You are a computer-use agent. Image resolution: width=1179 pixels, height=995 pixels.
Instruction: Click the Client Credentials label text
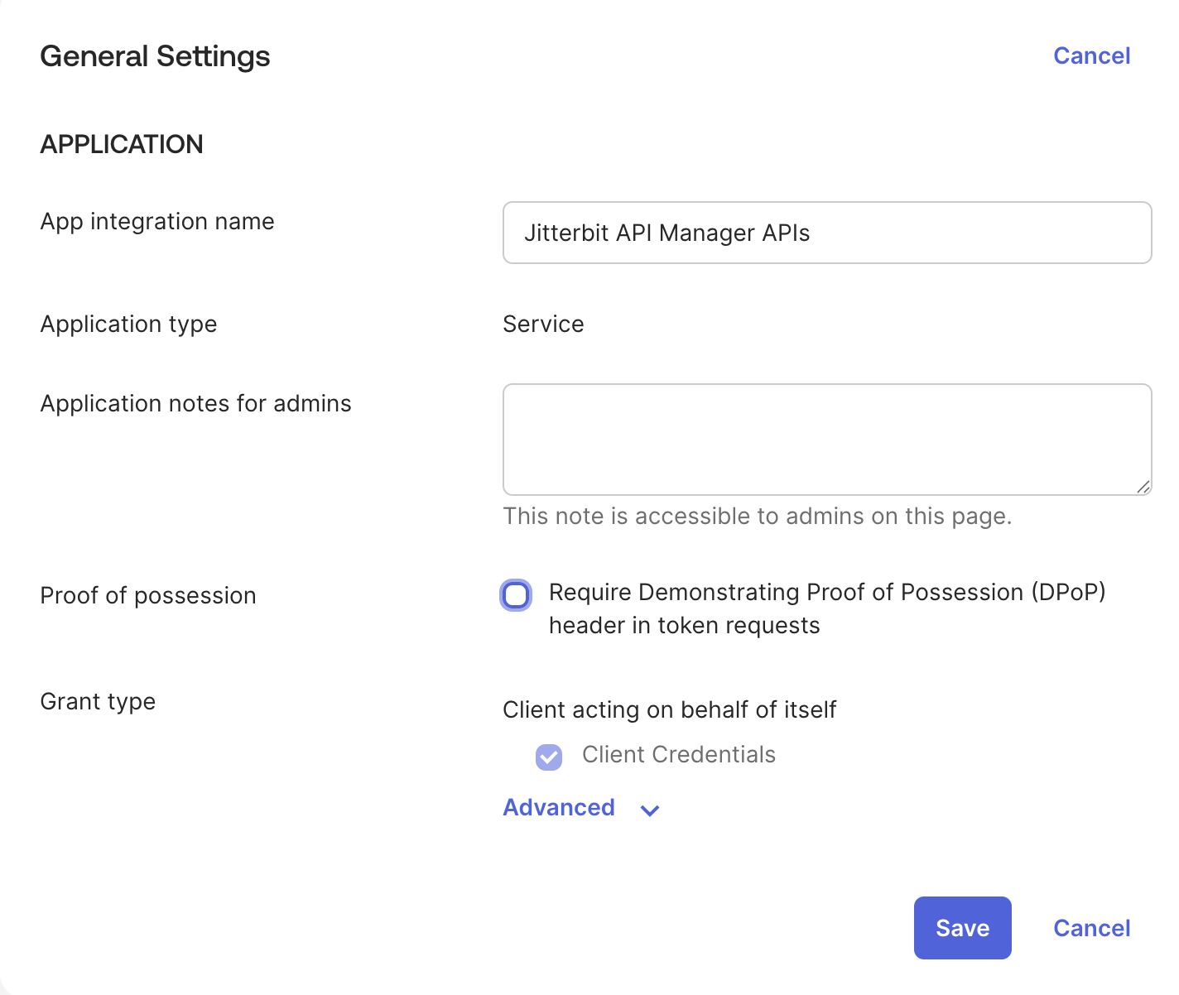678,755
